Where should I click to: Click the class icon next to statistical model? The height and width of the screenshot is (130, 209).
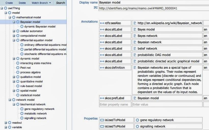[x=18, y=95]
